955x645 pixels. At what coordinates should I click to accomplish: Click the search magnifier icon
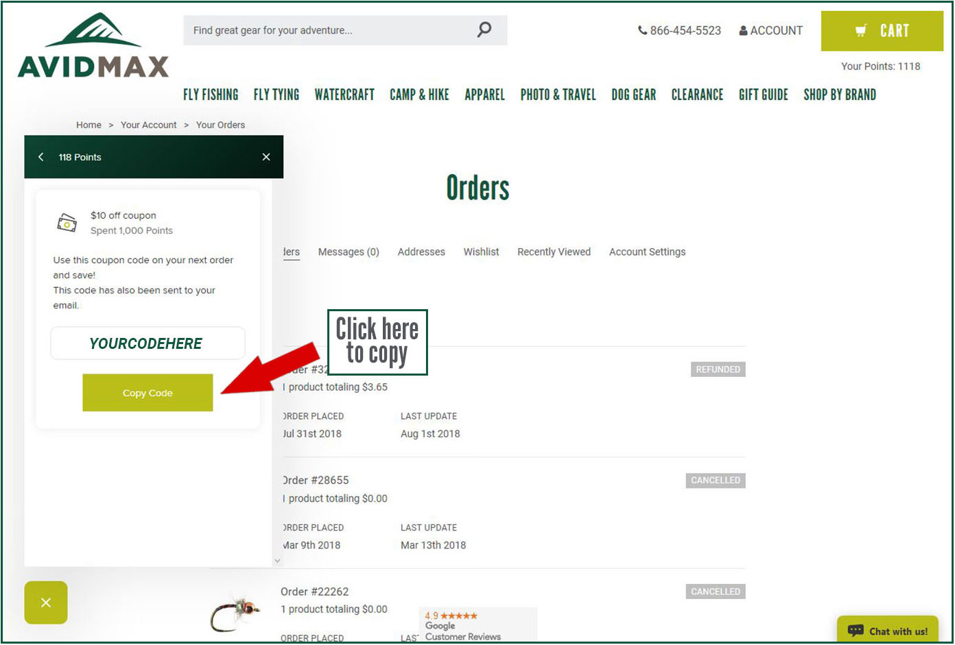click(484, 29)
